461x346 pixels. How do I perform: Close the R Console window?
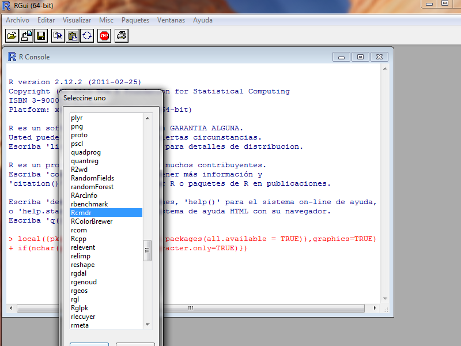(x=379, y=57)
